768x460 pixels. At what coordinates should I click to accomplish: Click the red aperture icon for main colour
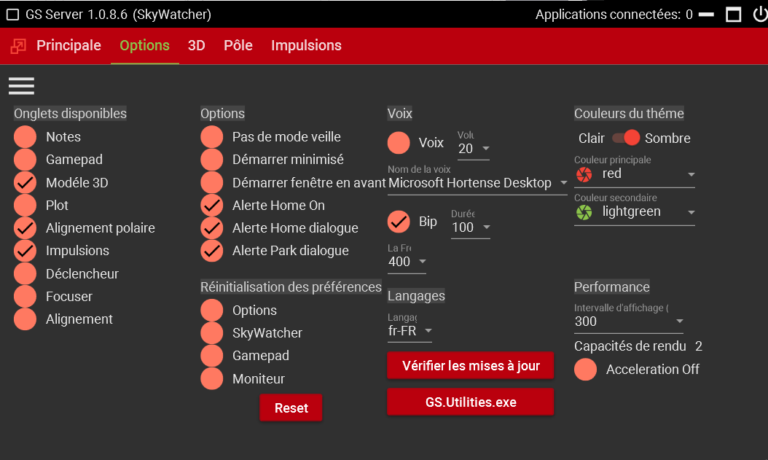(x=584, y=174)
